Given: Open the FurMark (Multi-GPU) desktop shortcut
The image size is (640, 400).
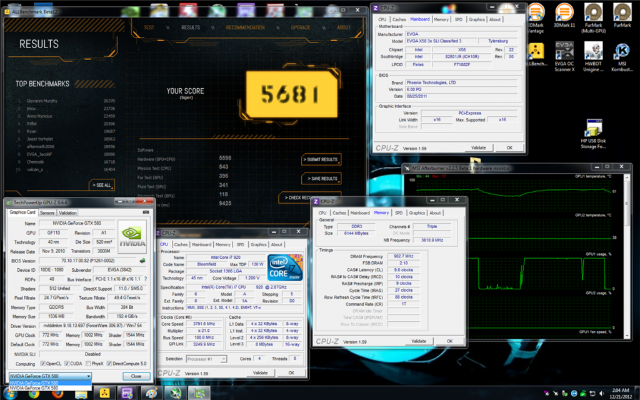Looking at the screenshot, I should [594, 18].
